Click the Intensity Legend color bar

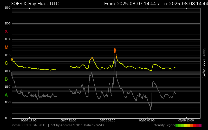point(188,125)
